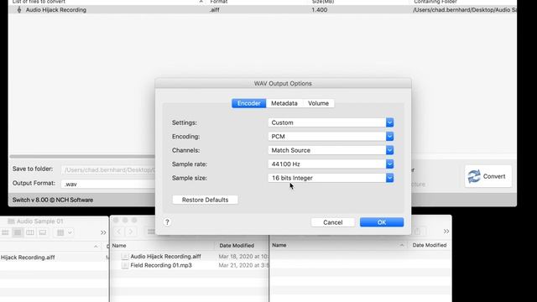
Task: Select list view in Audio Sample 01 window
Action: coord(18,232)
